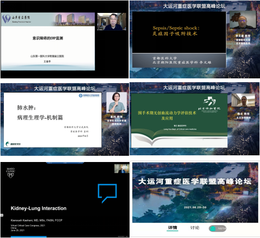Click the green logo at bottom-left of 肺水肿 slide

point(13,144)
